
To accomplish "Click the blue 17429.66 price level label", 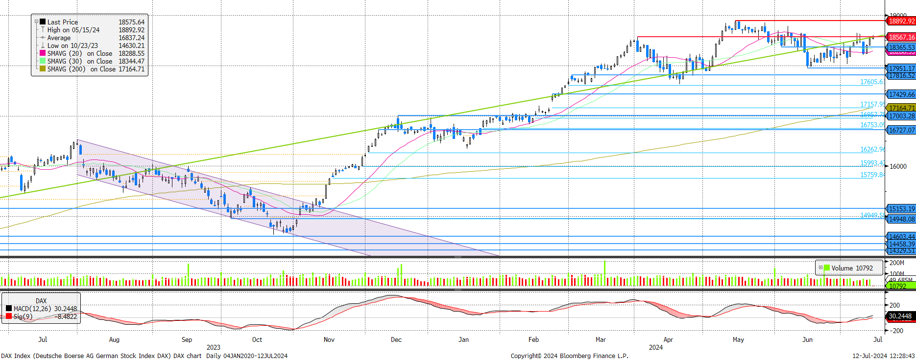I will (901, 94).
